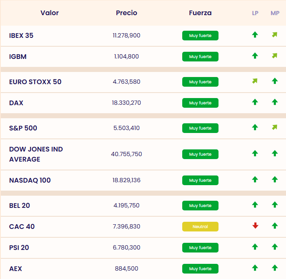Select the Fuerza column header

(x=200, y=13)
